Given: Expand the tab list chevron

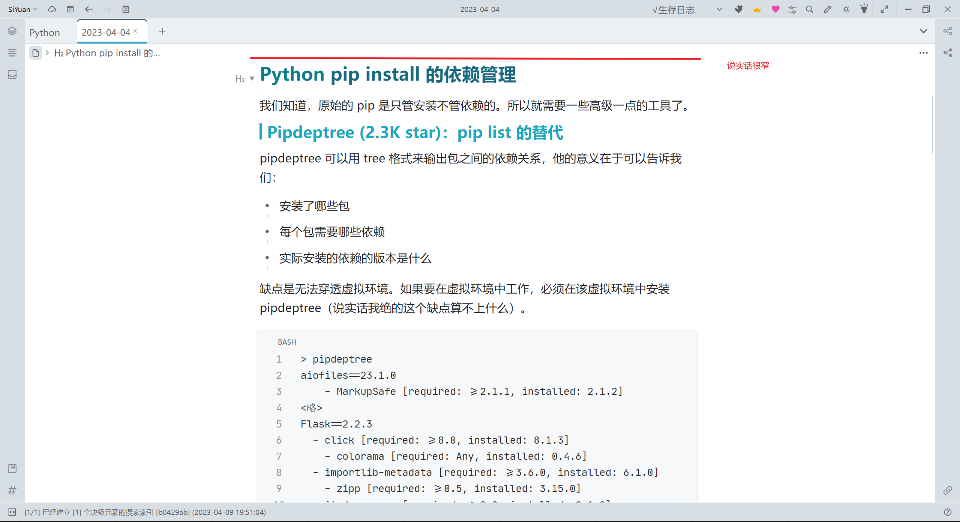Looking at the screenshot, I should click(x=923, y=31).
